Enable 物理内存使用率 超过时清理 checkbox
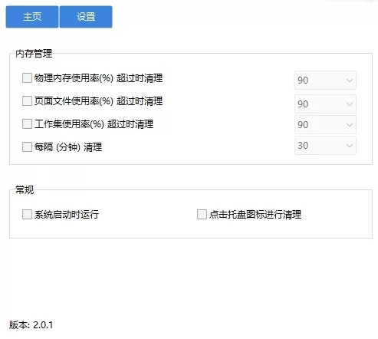Screen dimensions: 378x339 pos(27,77)
